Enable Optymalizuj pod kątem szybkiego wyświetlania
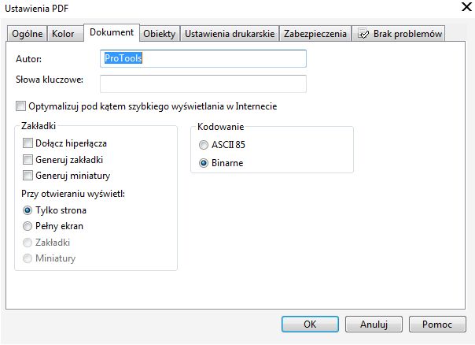The height and width of the screenshot is (345, 475). point(20,106)
